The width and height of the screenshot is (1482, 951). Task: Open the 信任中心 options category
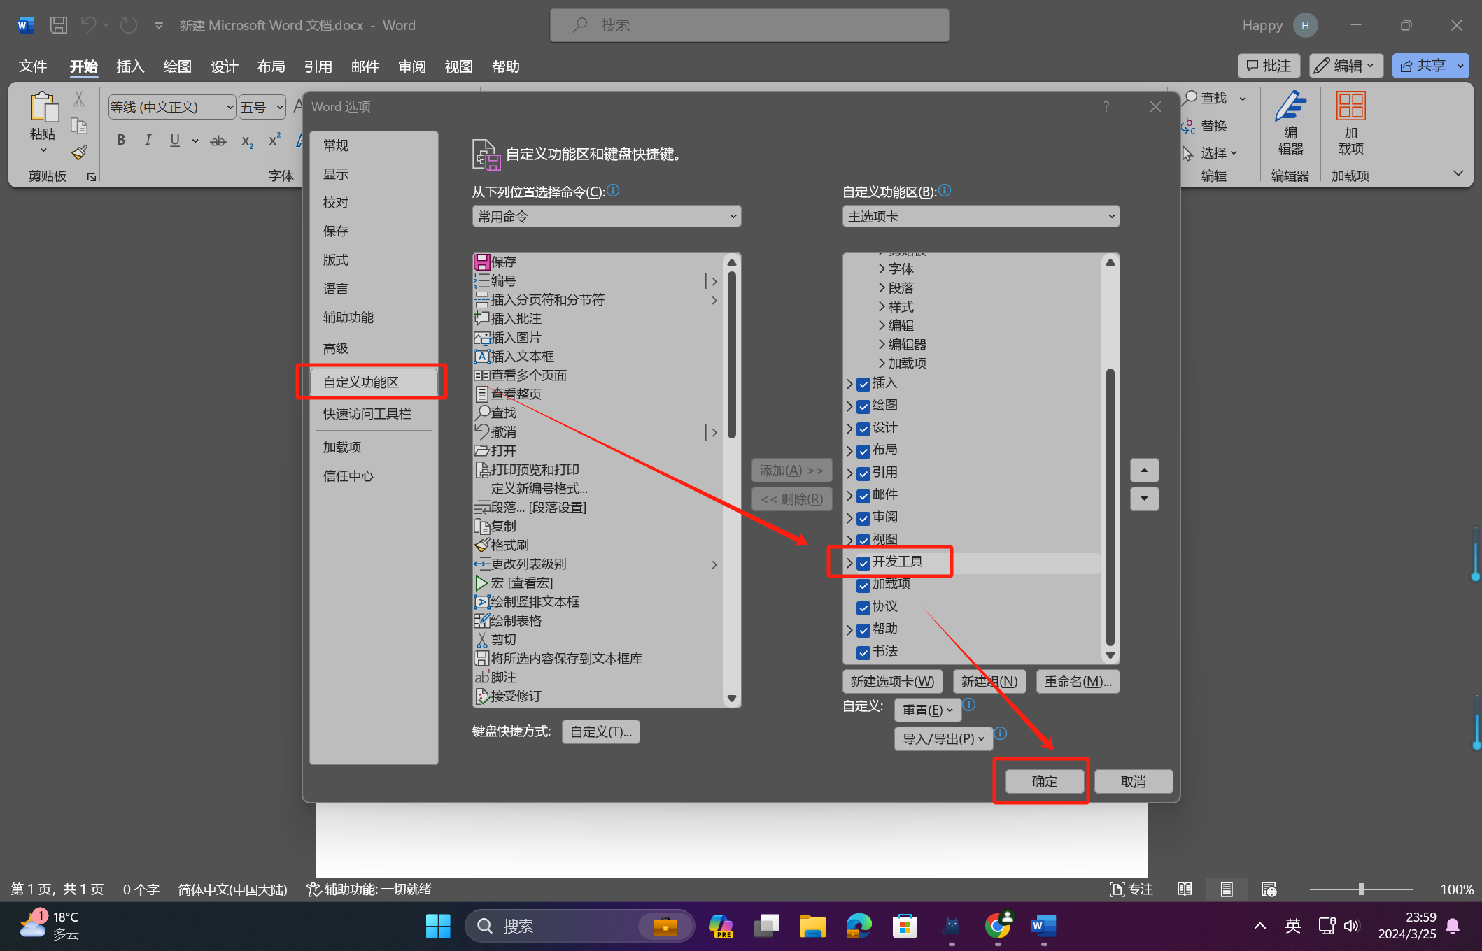click(x=348, y=476)
